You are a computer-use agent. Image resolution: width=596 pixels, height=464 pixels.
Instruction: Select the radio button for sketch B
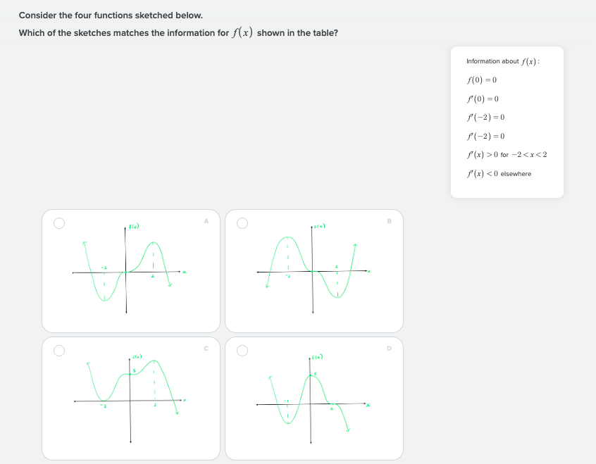pos(241,222)
